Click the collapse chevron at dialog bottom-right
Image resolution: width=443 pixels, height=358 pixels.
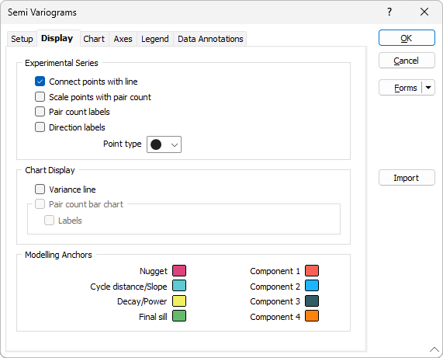coord(434,349)
